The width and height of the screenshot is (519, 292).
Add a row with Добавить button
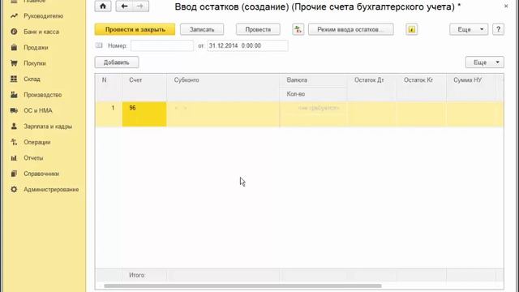[x=117, y=62]
